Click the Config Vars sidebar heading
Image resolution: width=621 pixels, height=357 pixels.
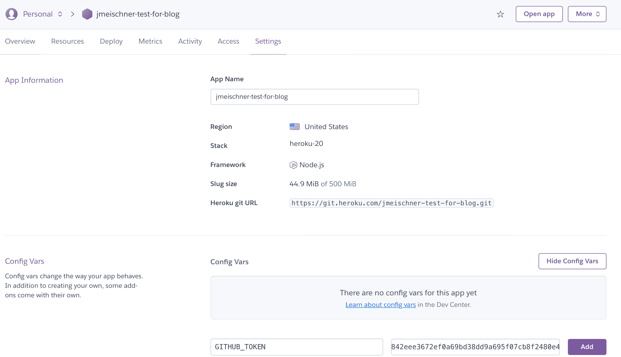click(25, 261)
